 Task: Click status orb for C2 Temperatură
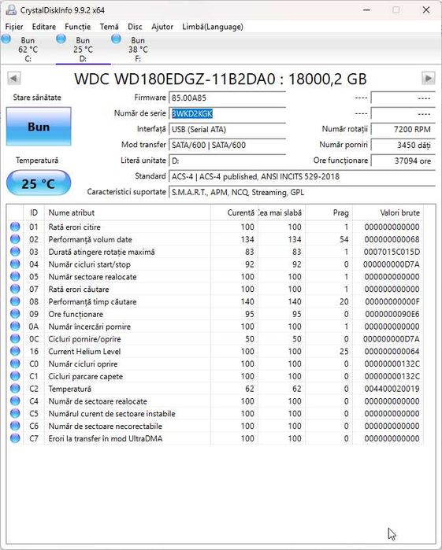click(x=15, y=389)
